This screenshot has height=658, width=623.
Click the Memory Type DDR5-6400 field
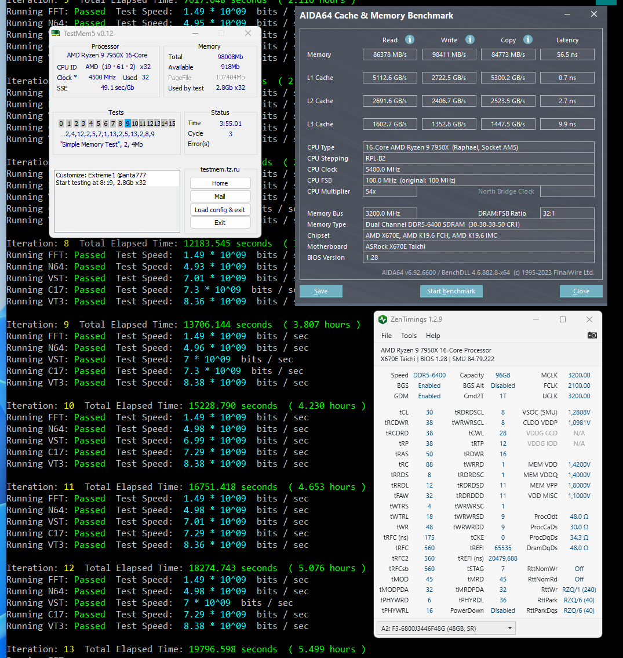[478, 224]
